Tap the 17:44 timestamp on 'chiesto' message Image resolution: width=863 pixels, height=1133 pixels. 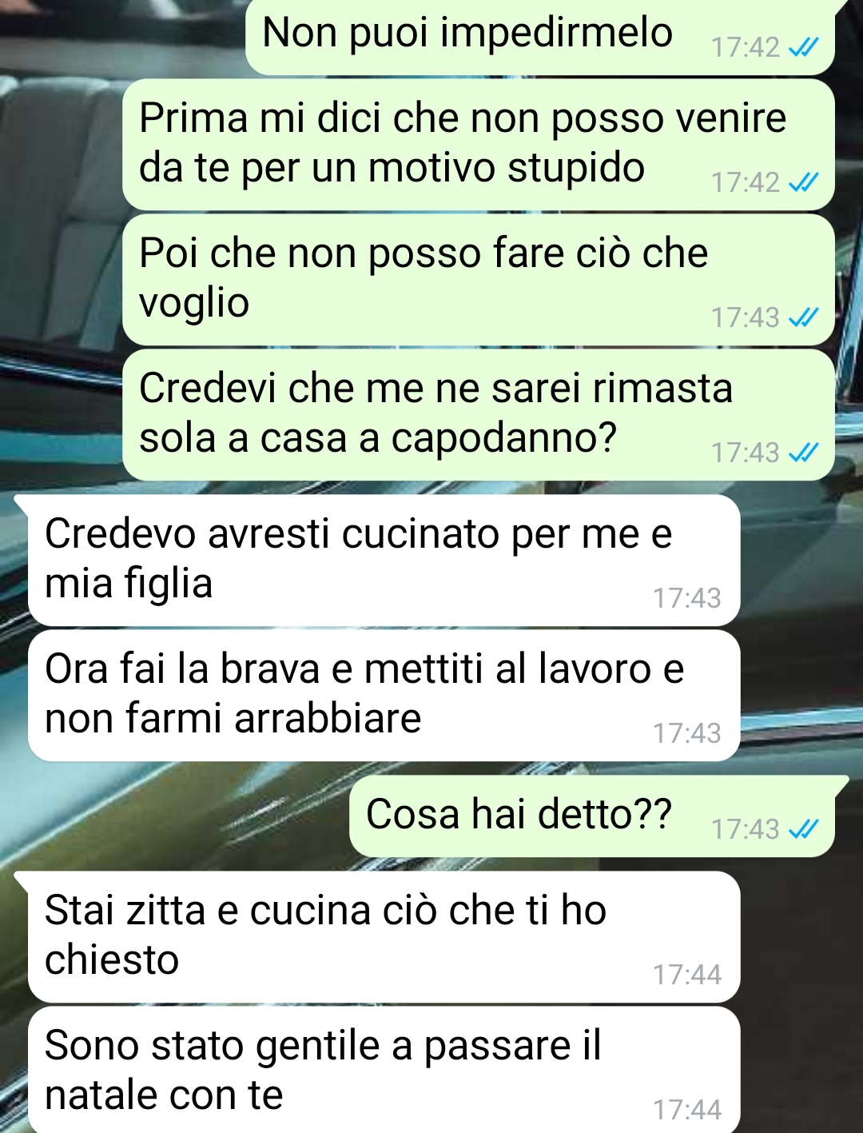[686, 975]
